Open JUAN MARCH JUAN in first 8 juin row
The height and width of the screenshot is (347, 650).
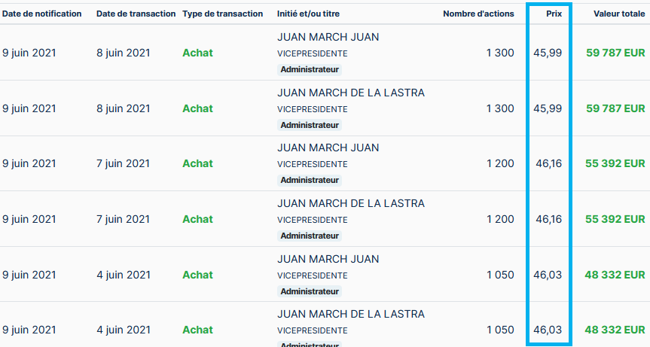[328, 37]
